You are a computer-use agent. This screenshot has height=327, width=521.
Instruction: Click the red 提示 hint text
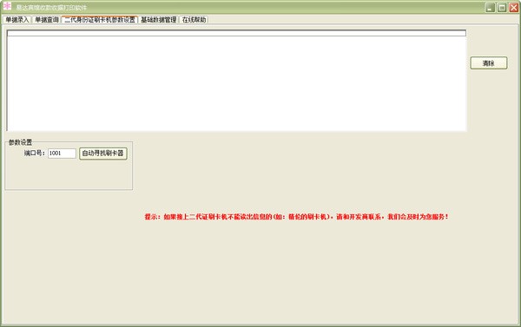pyautogui.click(x=296, y=217)
